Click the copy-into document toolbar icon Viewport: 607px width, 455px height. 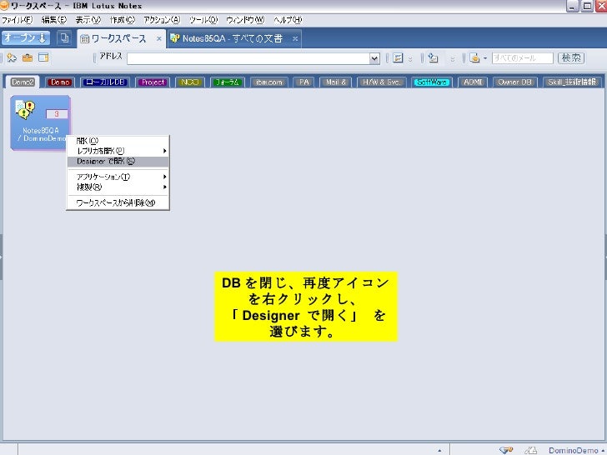click(433, 58)
